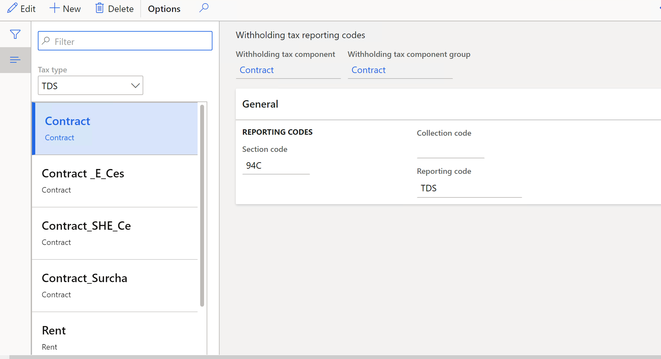Click the Reporting code label

444,171
